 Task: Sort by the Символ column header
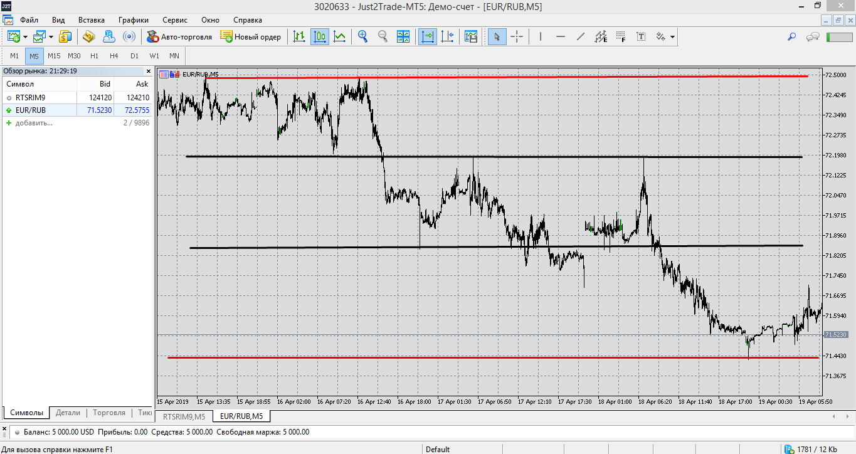(40, 84)
